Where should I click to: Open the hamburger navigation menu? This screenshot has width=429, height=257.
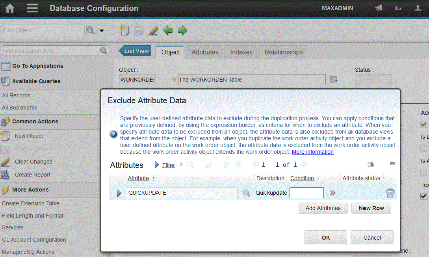(x=33, y=8)
